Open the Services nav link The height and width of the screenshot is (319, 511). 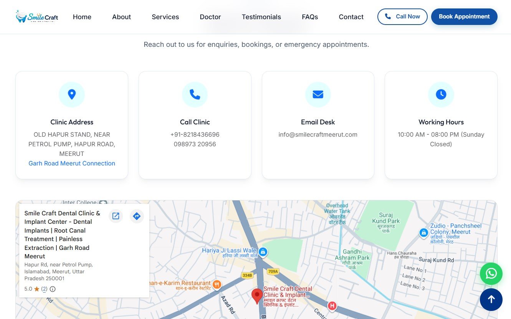pyautogui.click(x=165, y=17)
